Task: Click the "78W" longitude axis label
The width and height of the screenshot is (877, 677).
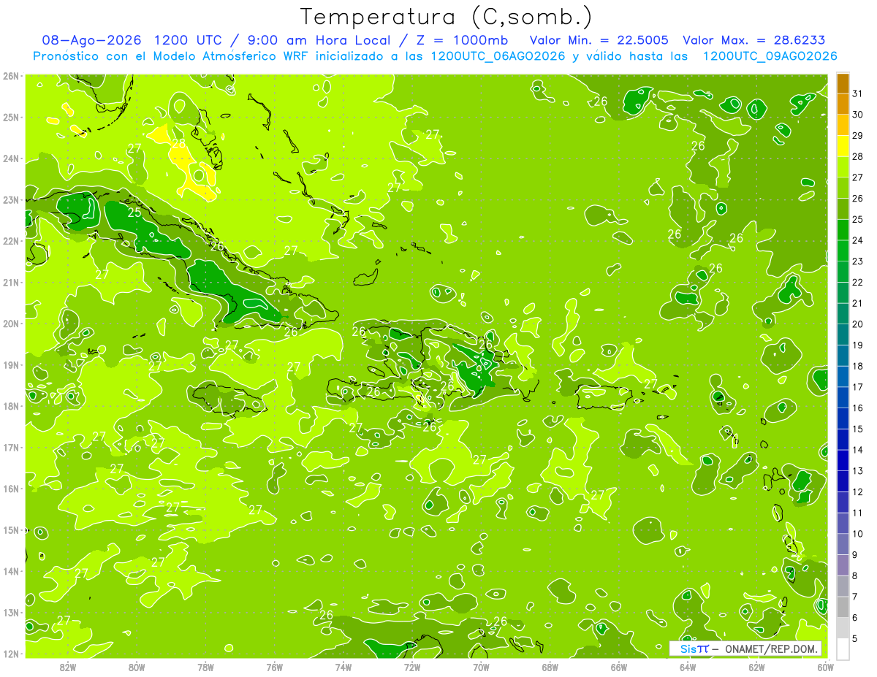Action: 206,667
